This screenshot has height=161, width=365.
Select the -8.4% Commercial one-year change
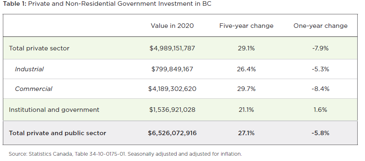(x=320, y=89)
